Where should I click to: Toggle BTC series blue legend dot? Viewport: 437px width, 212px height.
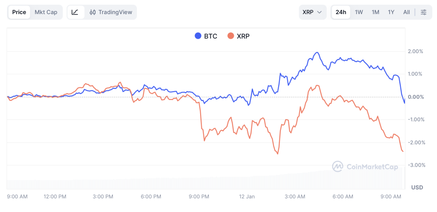[198, 36]
